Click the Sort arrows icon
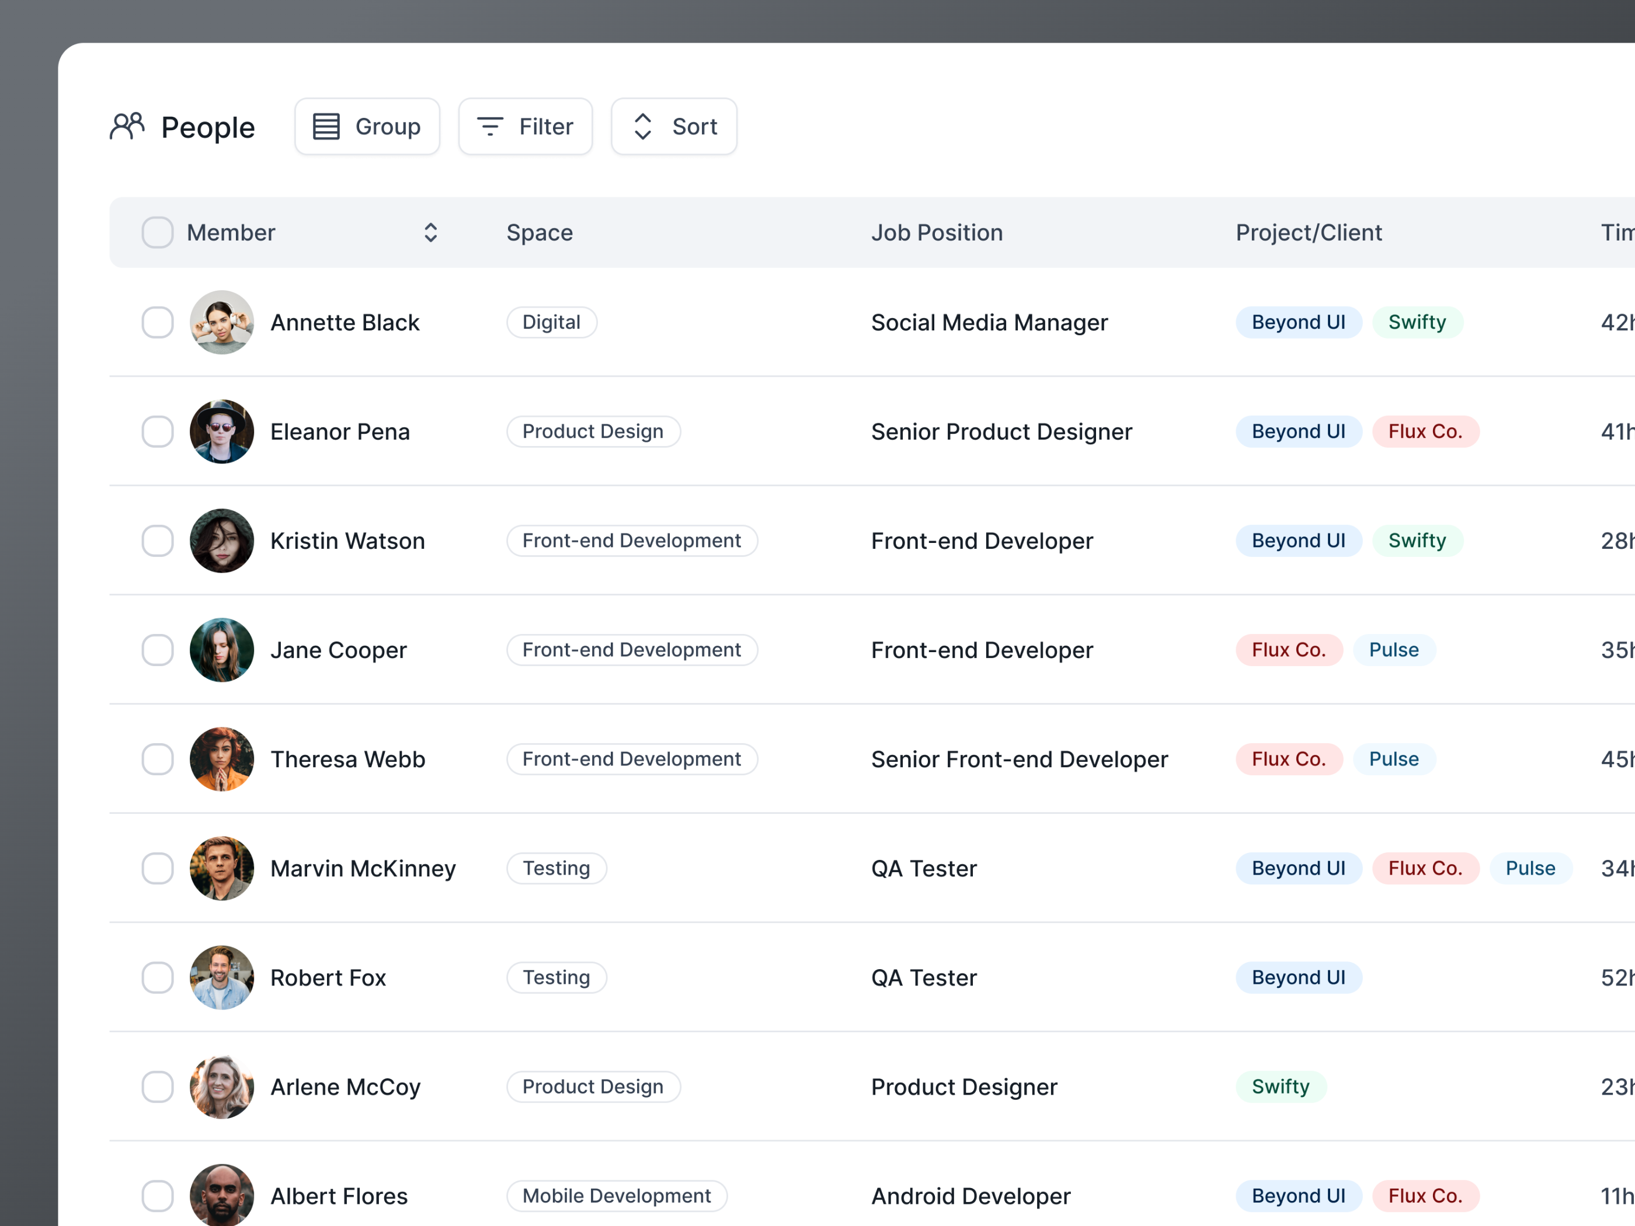The image size is (1635, 1226). [x=642, y=126]
